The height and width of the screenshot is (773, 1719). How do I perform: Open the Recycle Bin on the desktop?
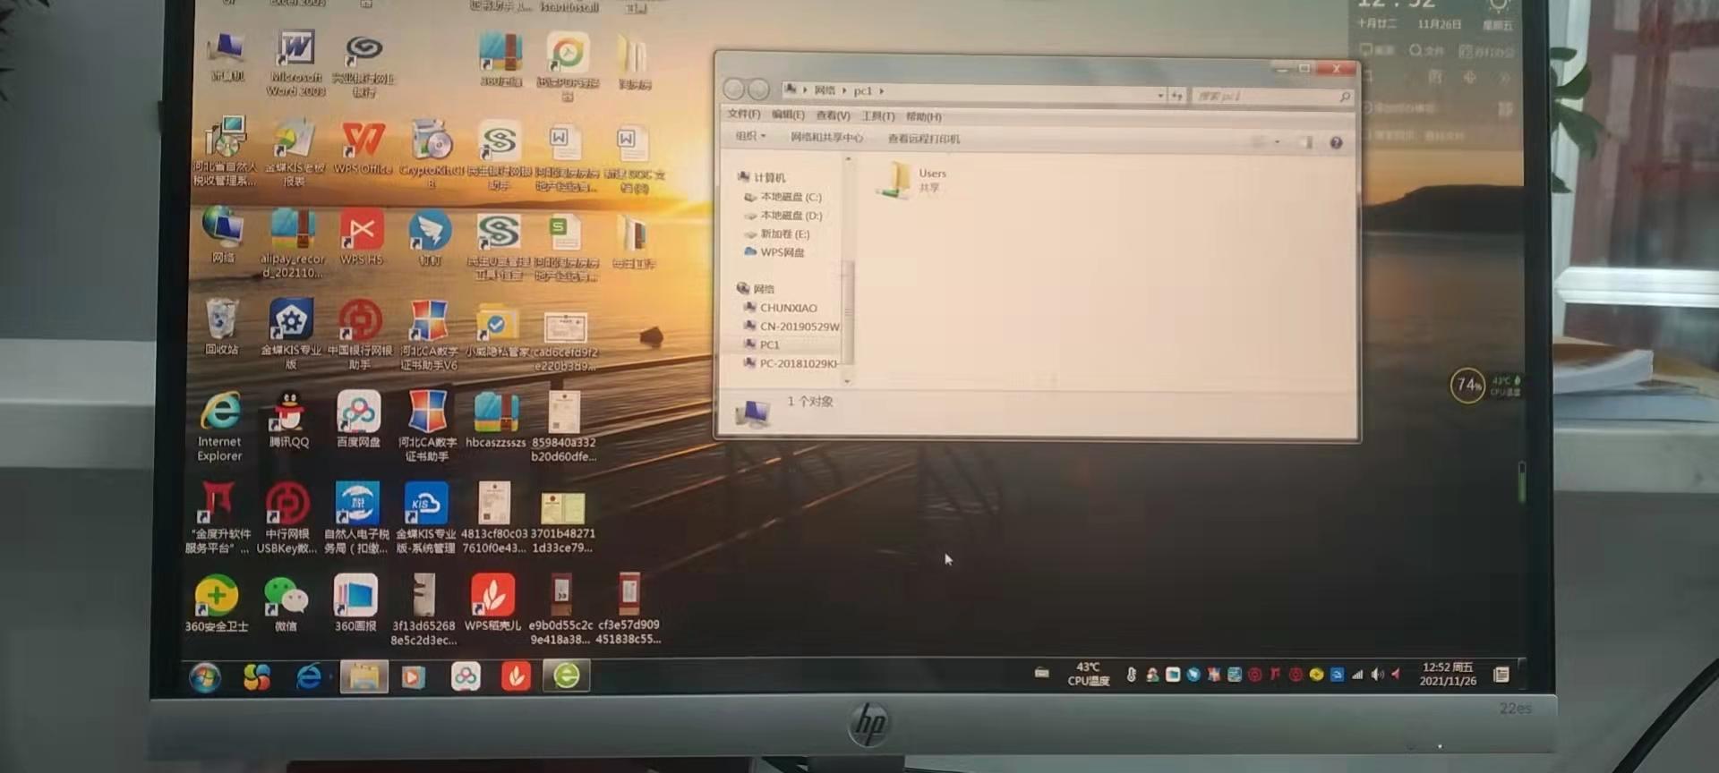click(221, 327)
